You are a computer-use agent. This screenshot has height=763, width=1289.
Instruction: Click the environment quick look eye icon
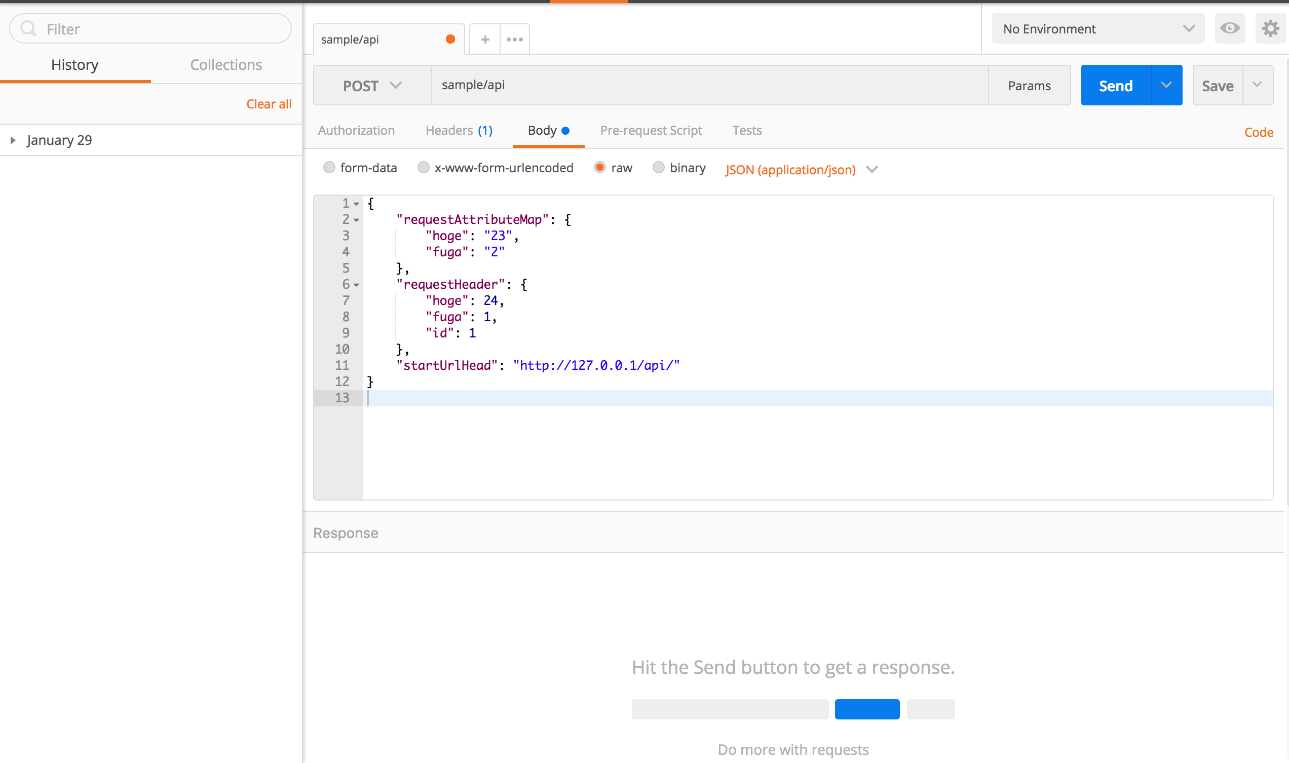1230,28
